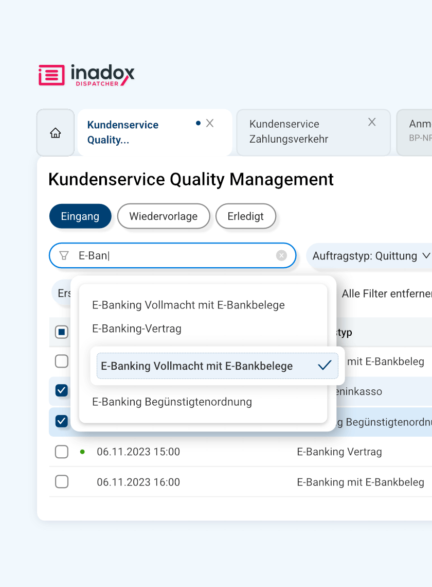432x587 pixels.
Task: Click the unsaved-changes dot on Quality tab
Action: [198, 123]
